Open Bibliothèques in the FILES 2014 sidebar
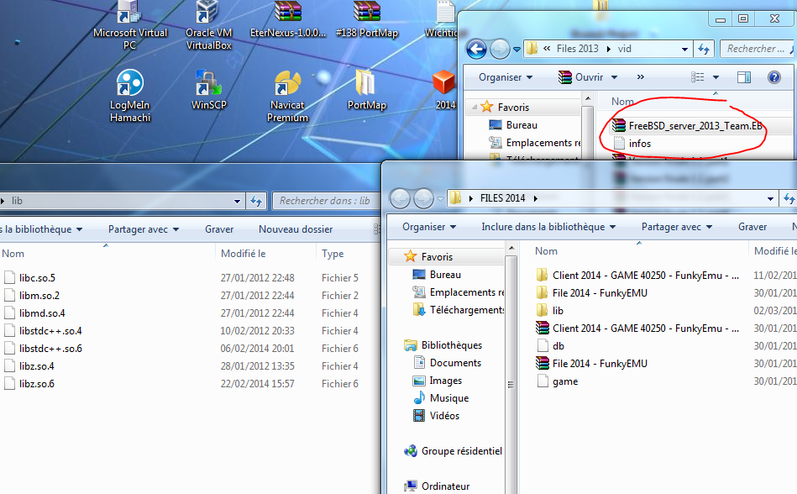This screenshot has height=494, width=797. 443,345
